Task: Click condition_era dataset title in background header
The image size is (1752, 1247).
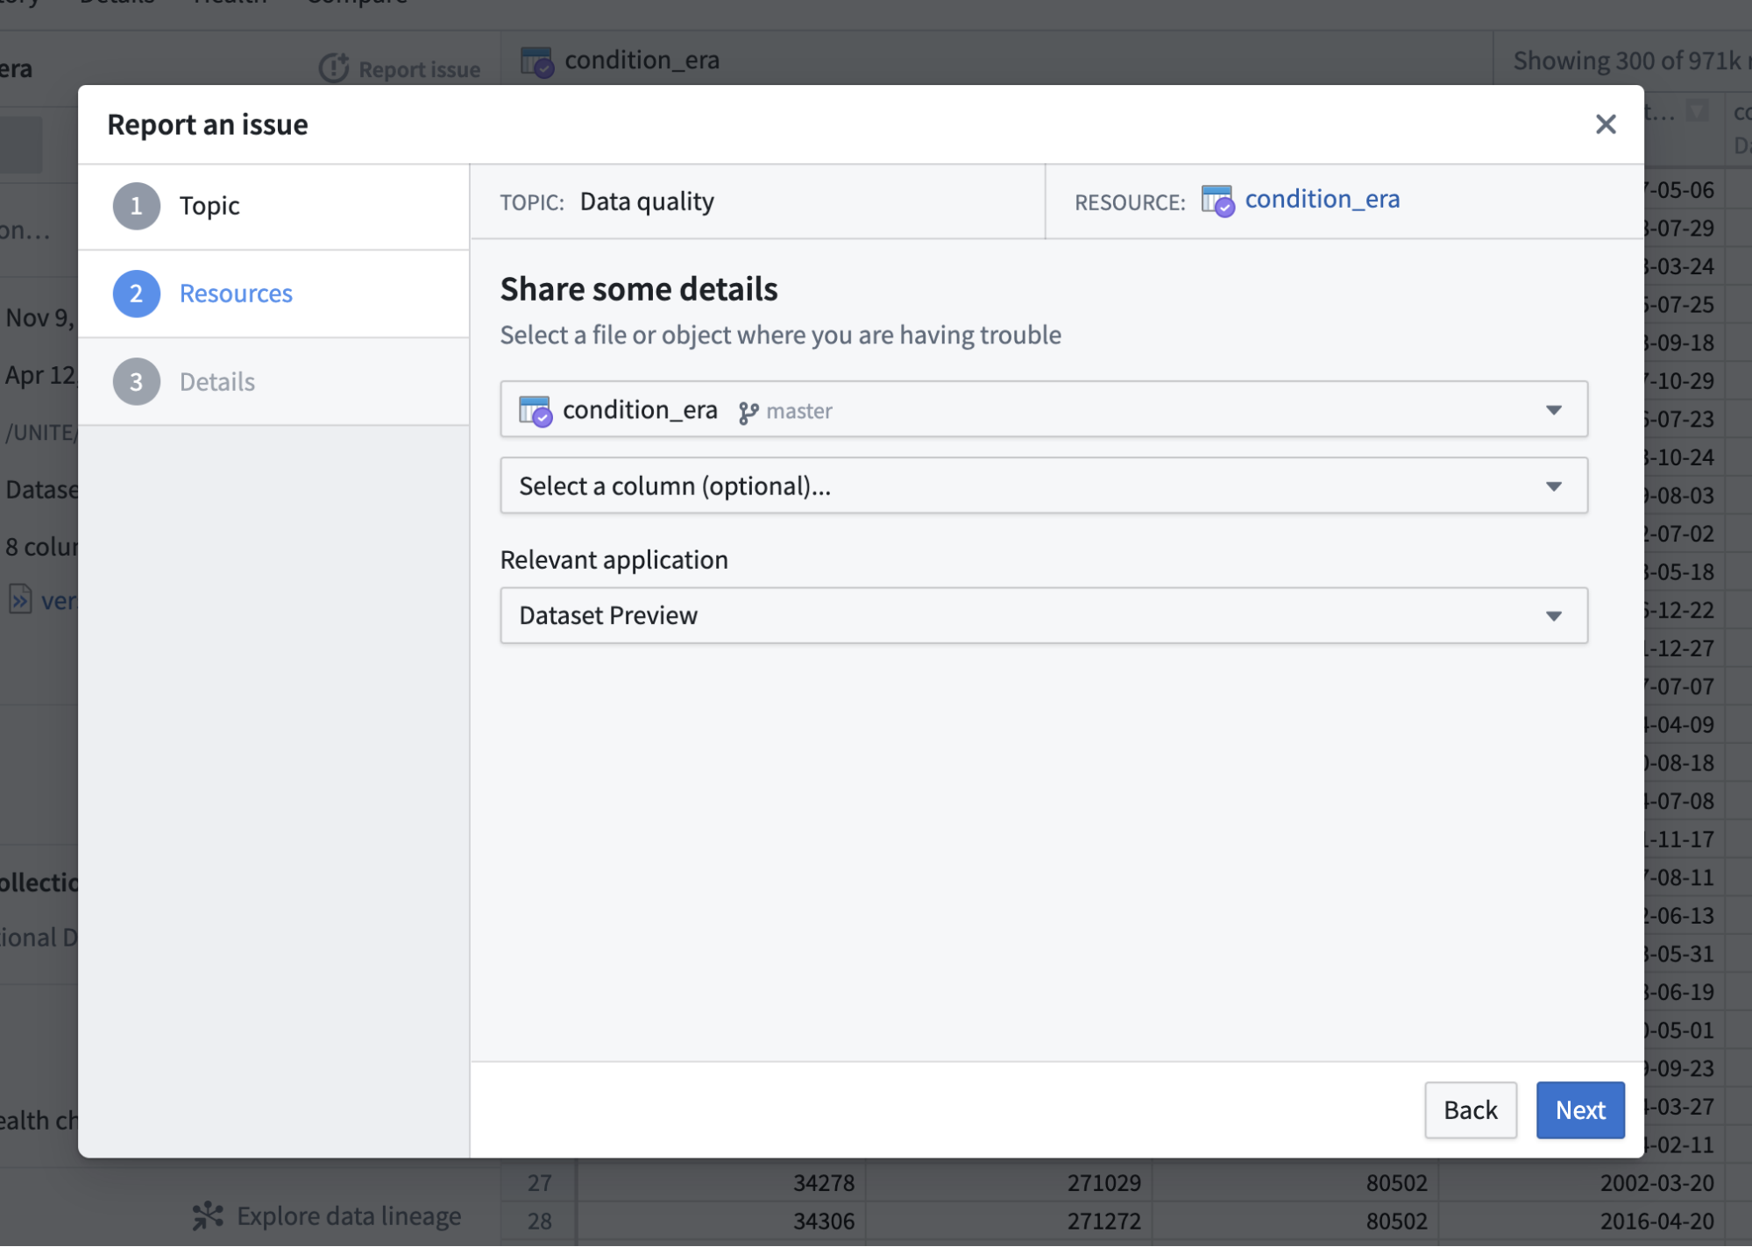Action: tap(642, 60)
